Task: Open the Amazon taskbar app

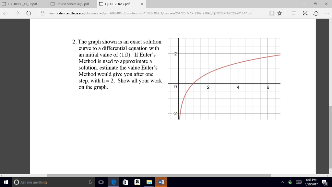Action: (x=137, y=182)
